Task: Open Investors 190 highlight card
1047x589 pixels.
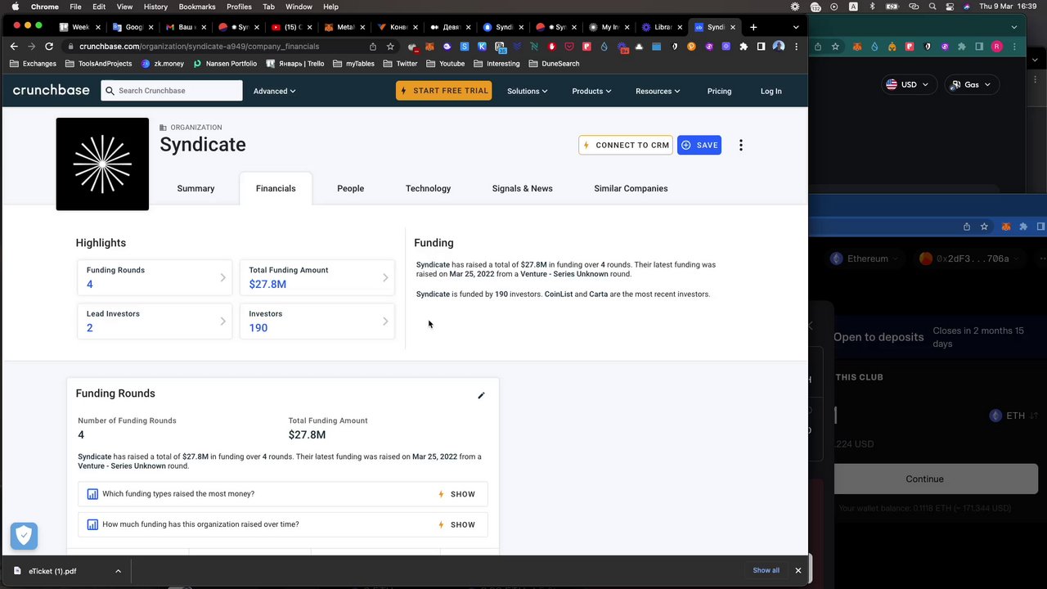Action: click(317, 321)
